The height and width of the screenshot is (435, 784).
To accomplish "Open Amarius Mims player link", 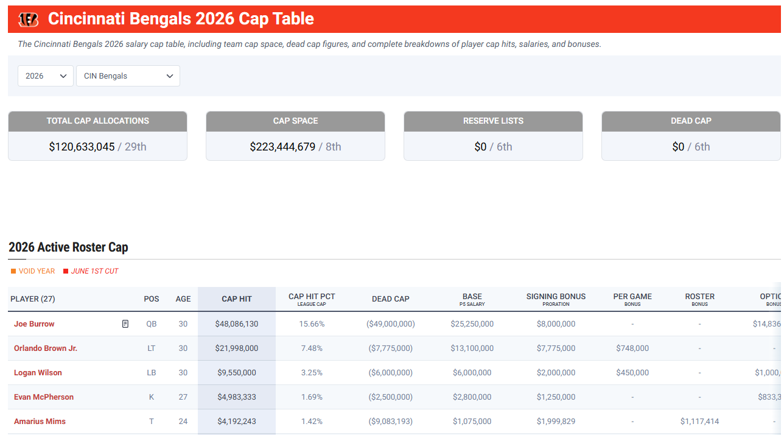I will click(40, 422).
